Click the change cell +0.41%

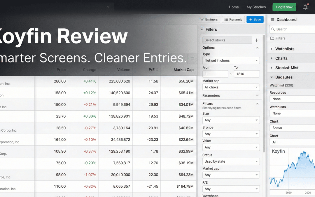pos(90,81)
